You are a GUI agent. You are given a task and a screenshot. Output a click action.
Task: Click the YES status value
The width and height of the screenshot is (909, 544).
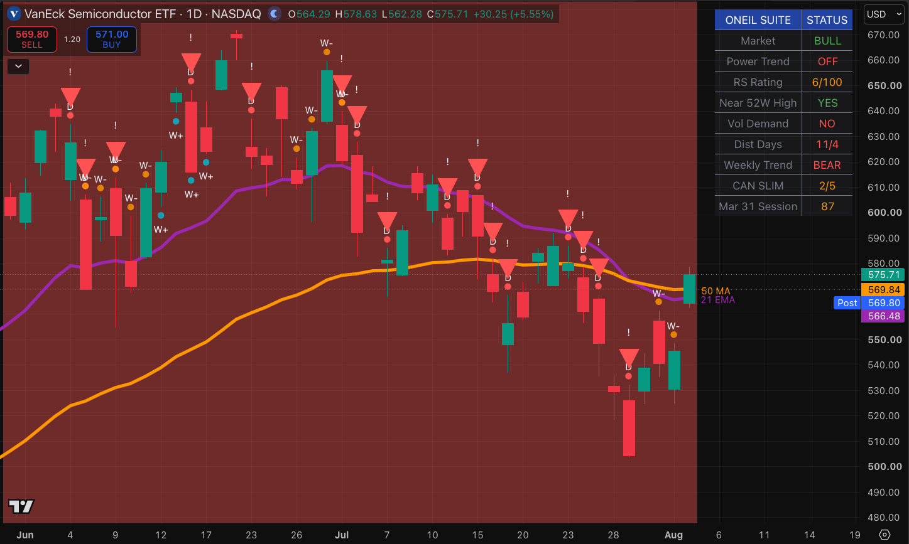(827, 103)
